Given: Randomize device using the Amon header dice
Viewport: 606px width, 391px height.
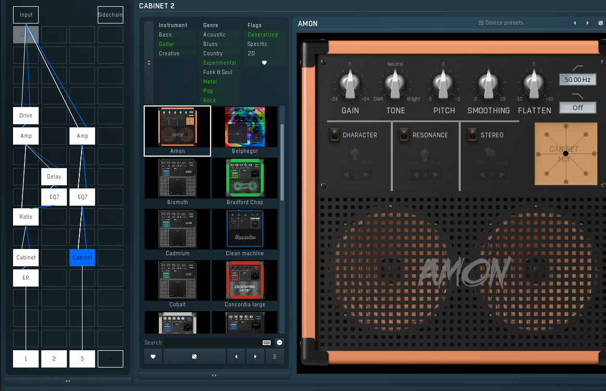Looking at the screenshot, I should [x=600, y=23].
